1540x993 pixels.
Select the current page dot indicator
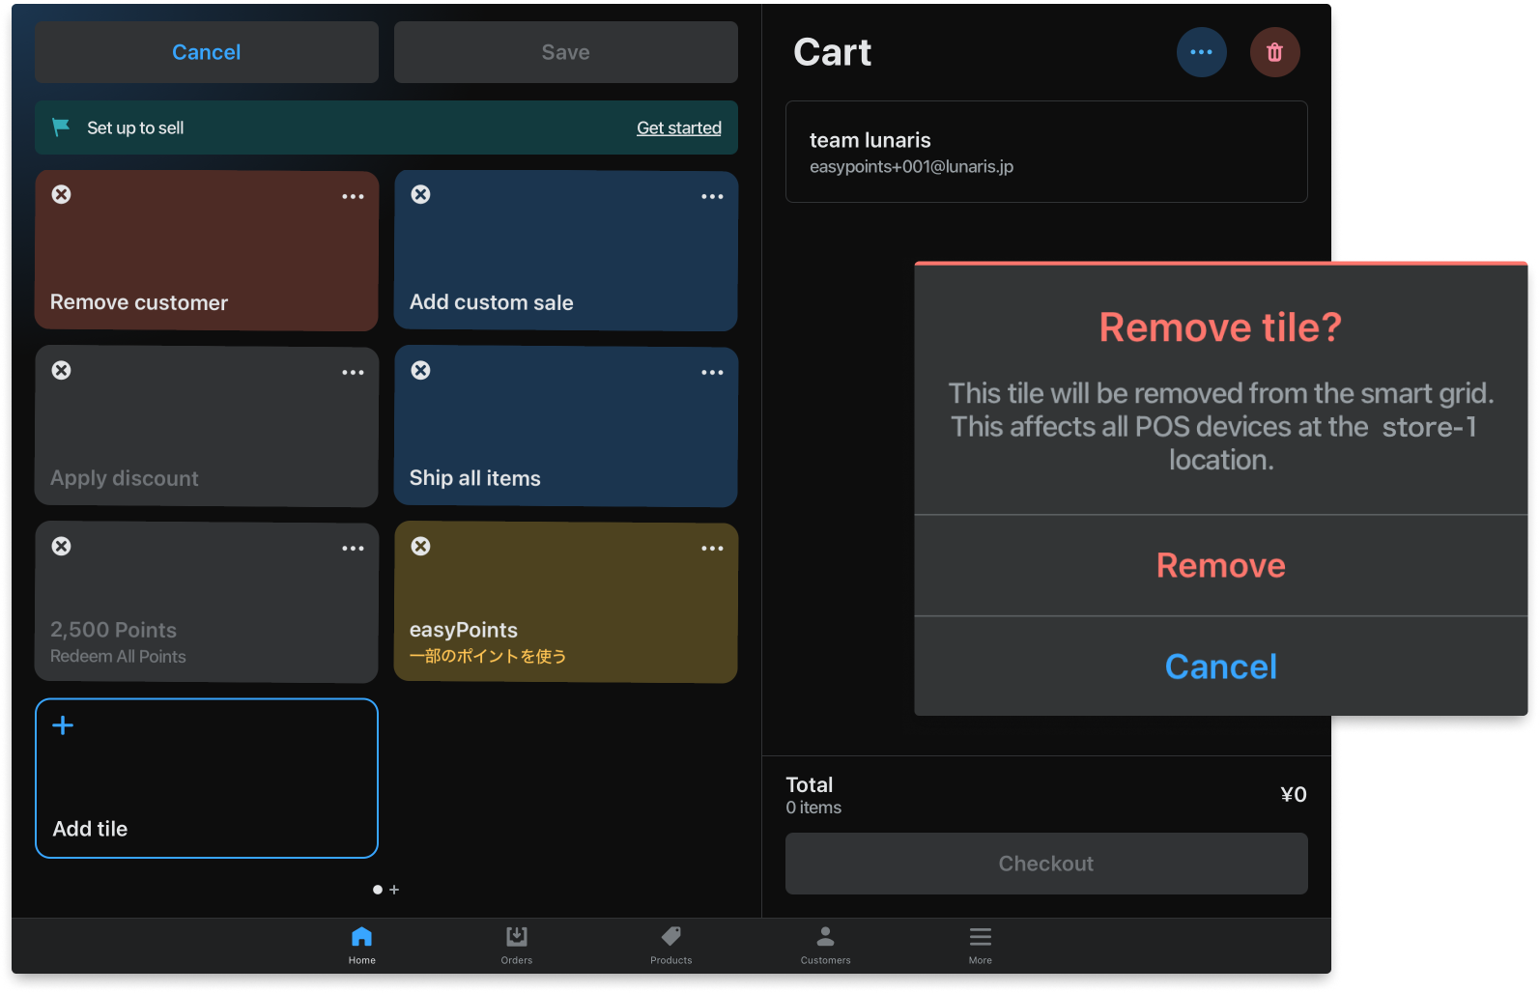tap(378, 890)
